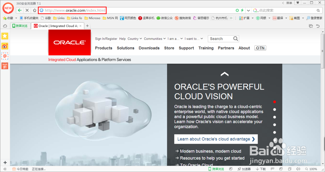
Task: Click the 翻译 translate toolbar button
Action: click(278, 18)
